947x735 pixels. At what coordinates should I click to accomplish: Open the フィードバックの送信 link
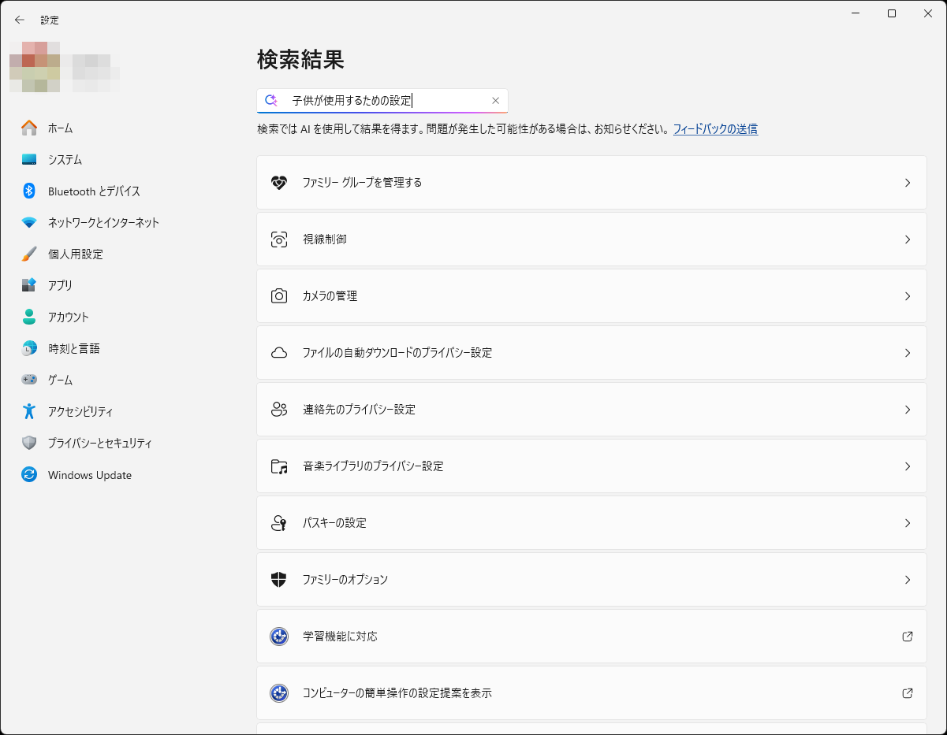click(714, 128)
